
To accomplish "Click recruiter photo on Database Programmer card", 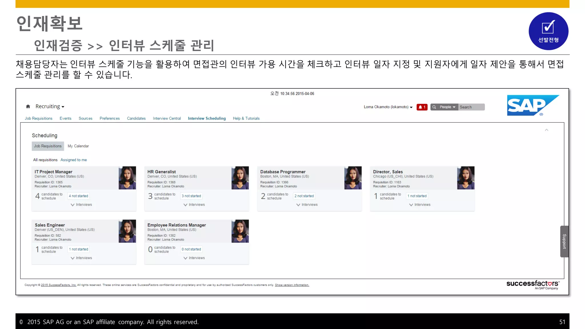I will click(x=353, y=178).
